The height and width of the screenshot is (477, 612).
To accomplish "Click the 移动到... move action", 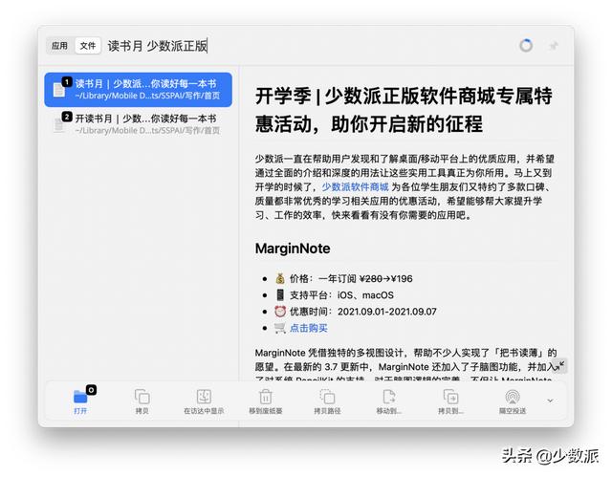I will pos(389,401).
